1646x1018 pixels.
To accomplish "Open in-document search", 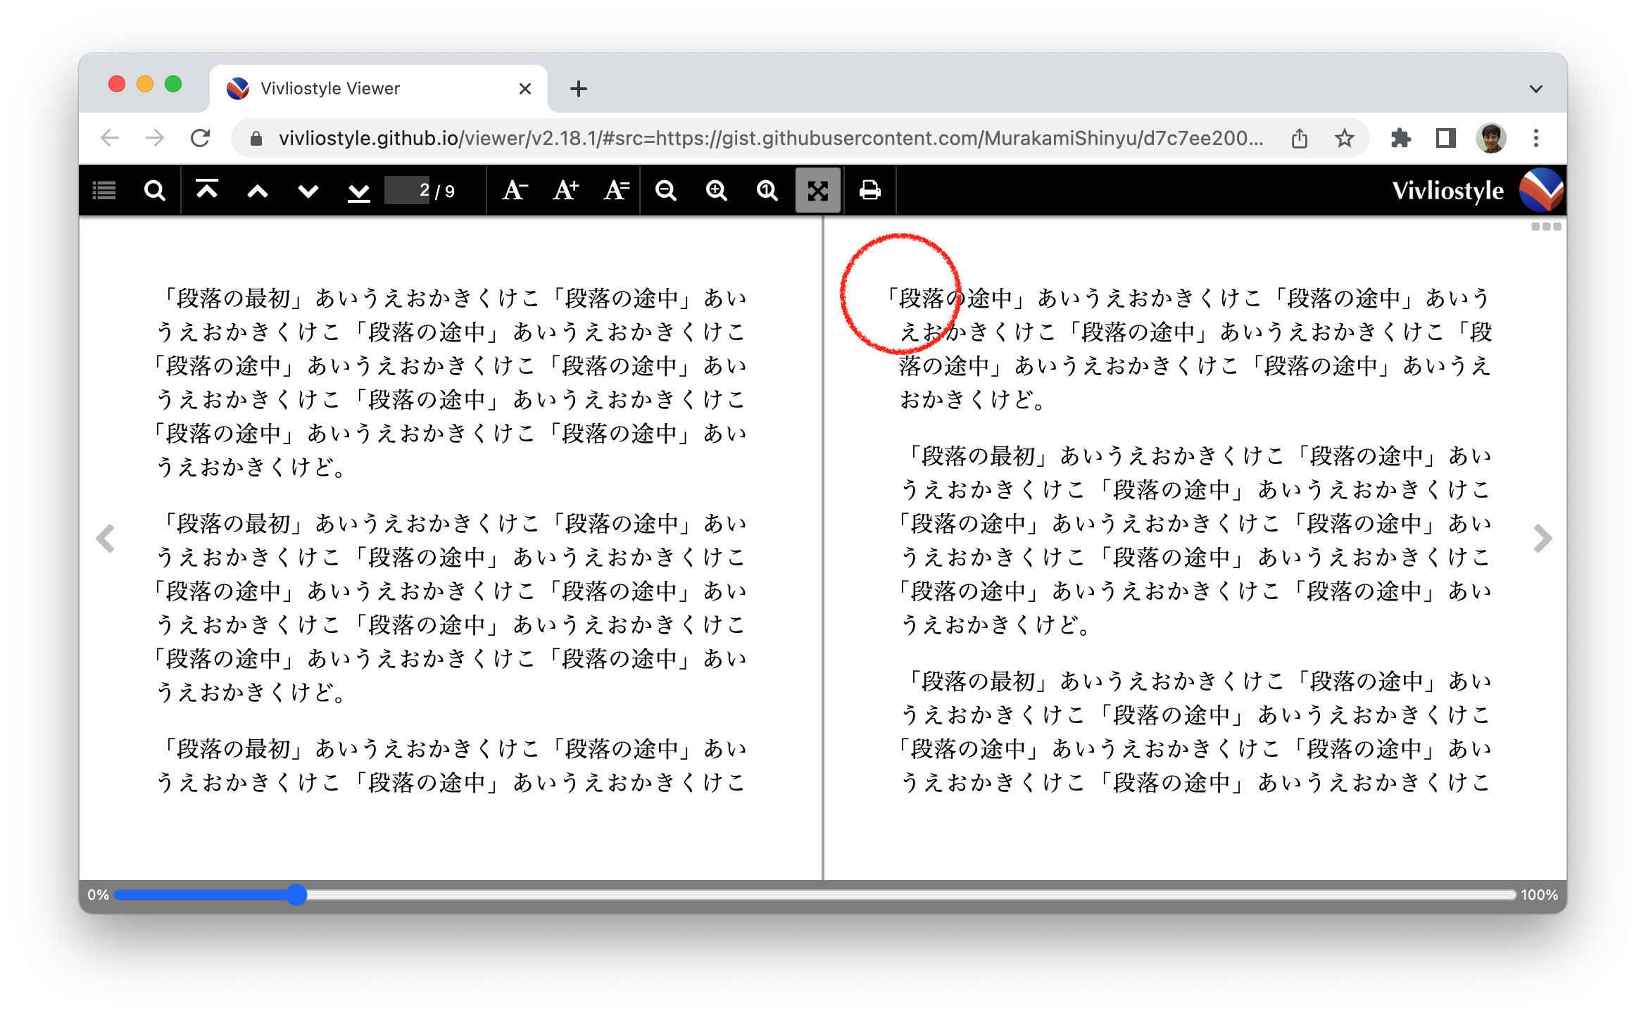I will point(154,190).
